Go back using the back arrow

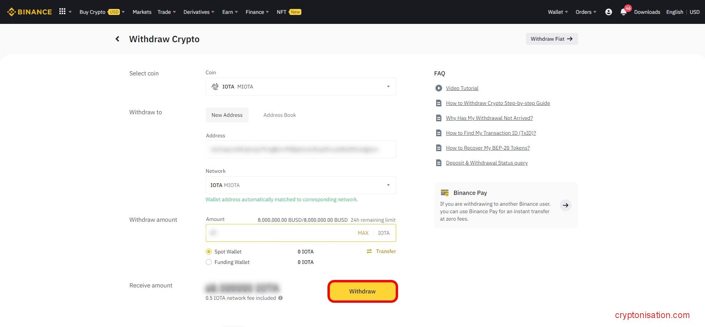click(x=117, y=39)
